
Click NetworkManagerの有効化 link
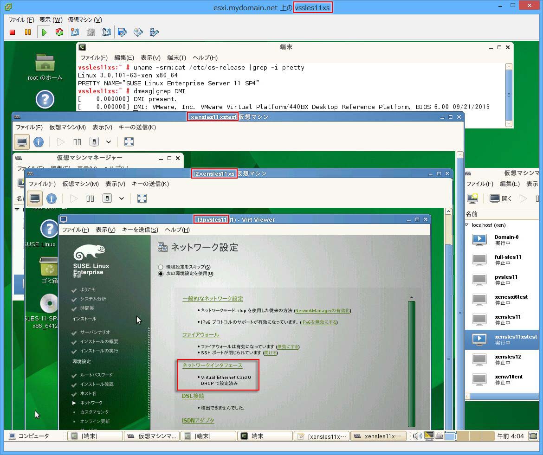pos(323,311)
